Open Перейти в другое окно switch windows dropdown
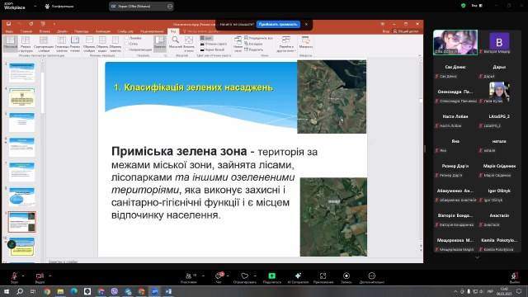The width and height of the screenshot is (528, 297). pos(286,44)
